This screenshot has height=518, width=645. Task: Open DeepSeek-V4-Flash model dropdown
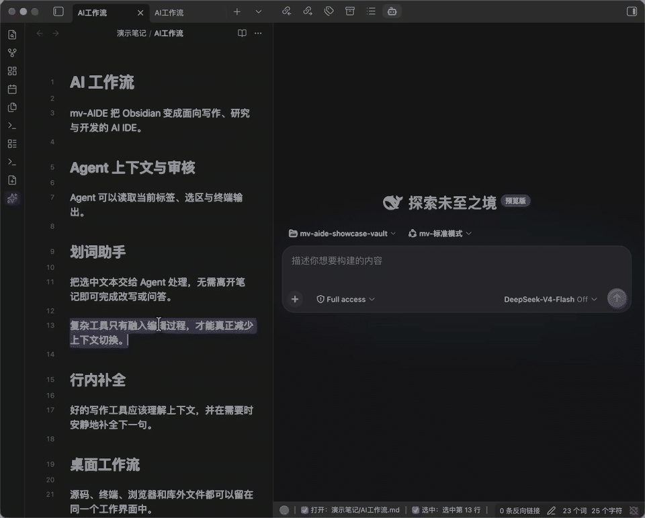click(550, 299)
